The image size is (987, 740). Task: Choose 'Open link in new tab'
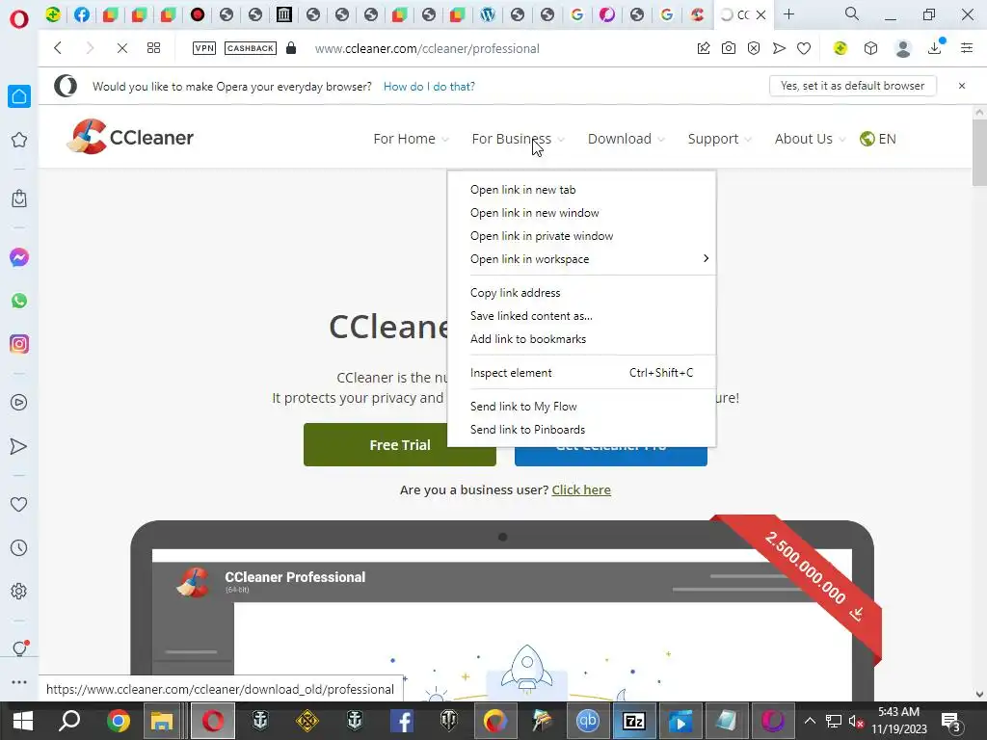pyautogui.click(x=581, y=190)
